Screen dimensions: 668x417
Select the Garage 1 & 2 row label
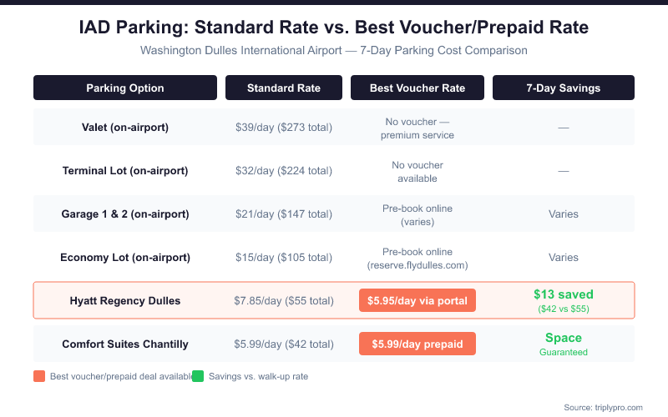pos(125,214)
